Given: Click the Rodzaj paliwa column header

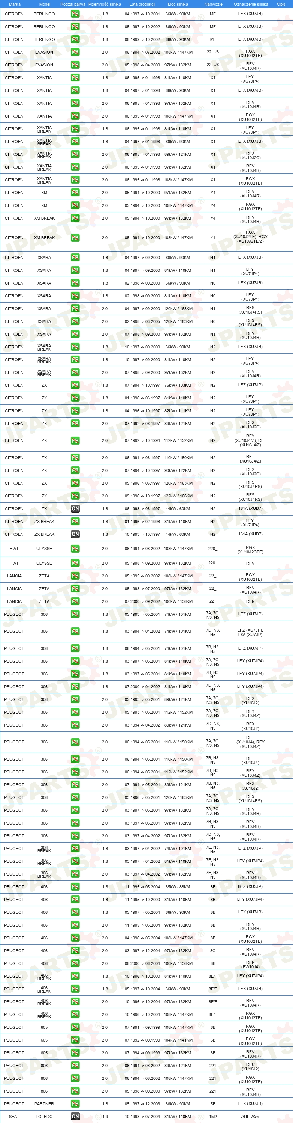Looking at the screenshot, I should (x=73, y=4).
